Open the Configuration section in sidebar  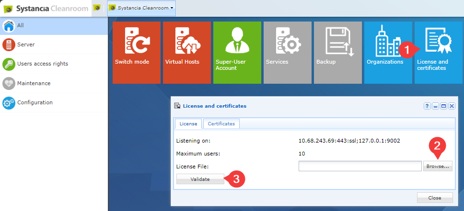54,102
